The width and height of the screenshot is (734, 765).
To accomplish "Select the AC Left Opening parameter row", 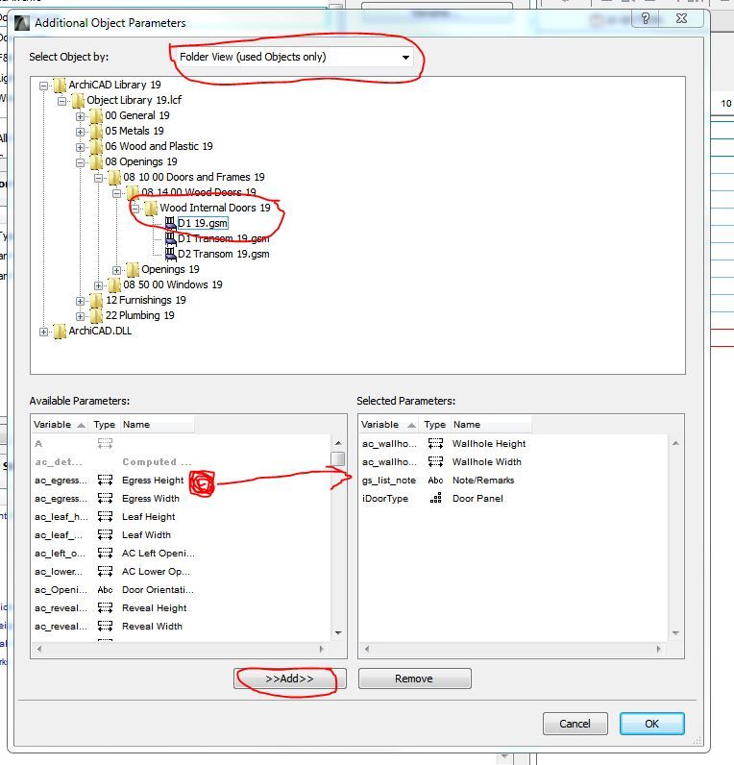I will click(182, 554).
